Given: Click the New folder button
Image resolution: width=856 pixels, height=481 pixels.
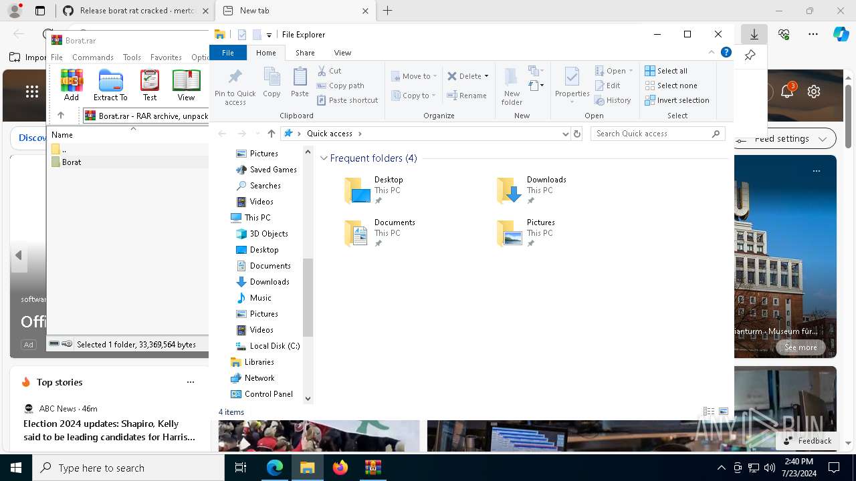Looking at the screenshot, I should [512, 87].
